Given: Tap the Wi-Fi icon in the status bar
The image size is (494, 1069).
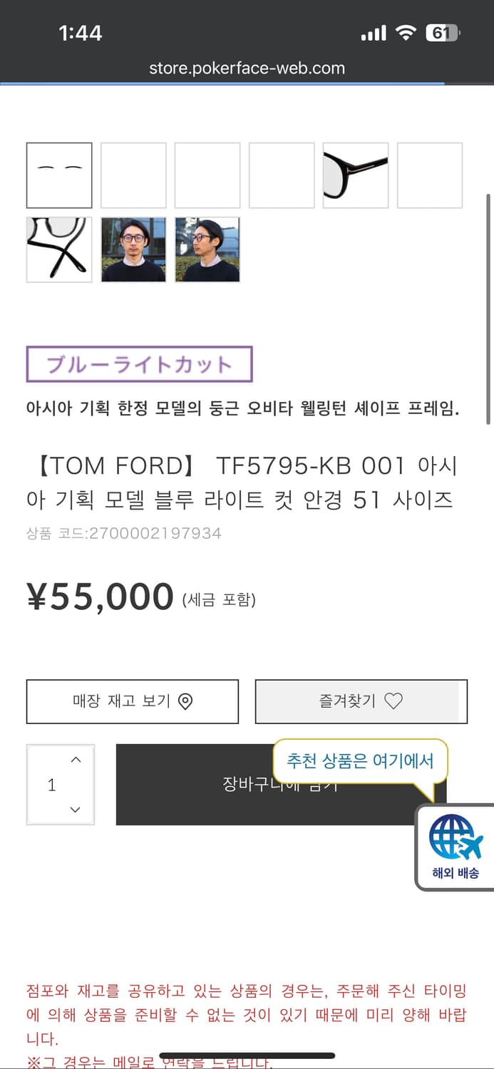Looking at the screenshot, I should [403, 31].
